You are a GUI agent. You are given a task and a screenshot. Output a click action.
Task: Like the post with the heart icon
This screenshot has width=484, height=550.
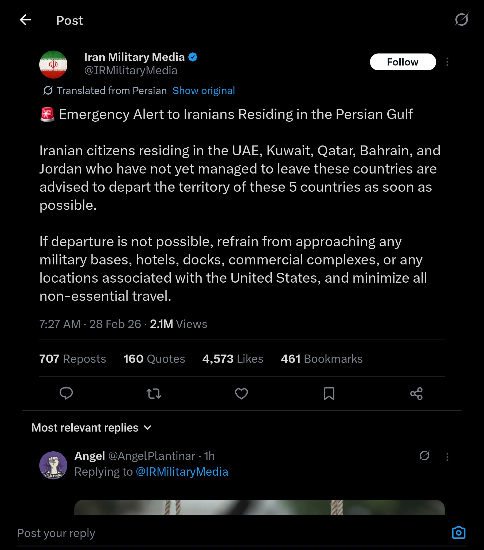(x=241, y=393)
